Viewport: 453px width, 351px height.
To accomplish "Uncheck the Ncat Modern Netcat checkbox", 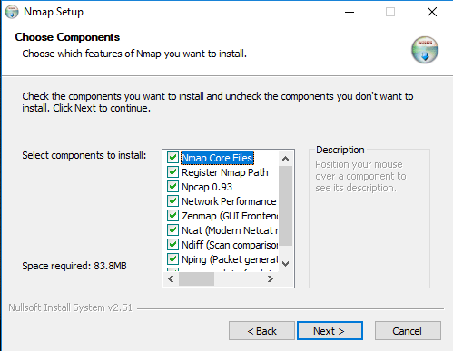I will coord(172,230).
